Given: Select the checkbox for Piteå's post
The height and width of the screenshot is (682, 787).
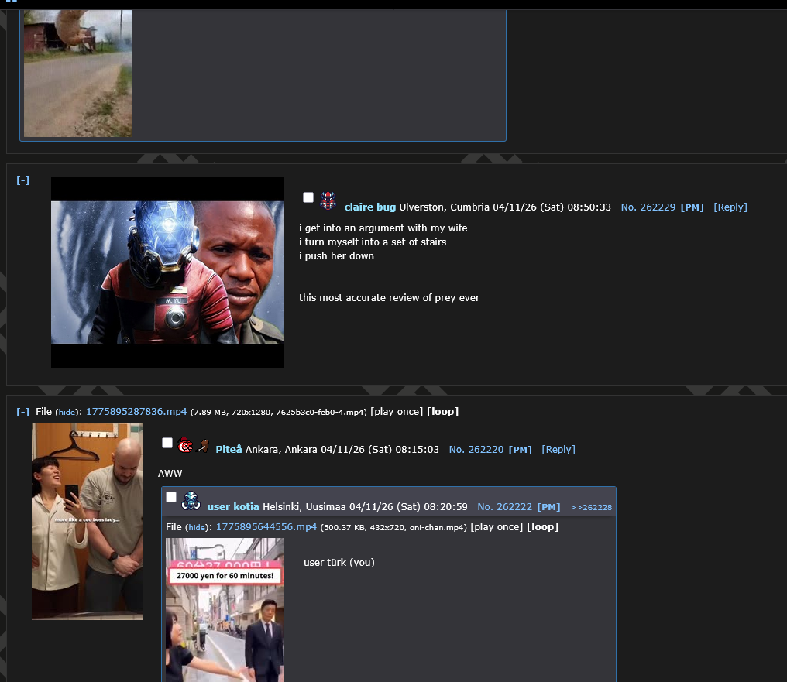Looking at the screenshot, I should coord(167,443).
